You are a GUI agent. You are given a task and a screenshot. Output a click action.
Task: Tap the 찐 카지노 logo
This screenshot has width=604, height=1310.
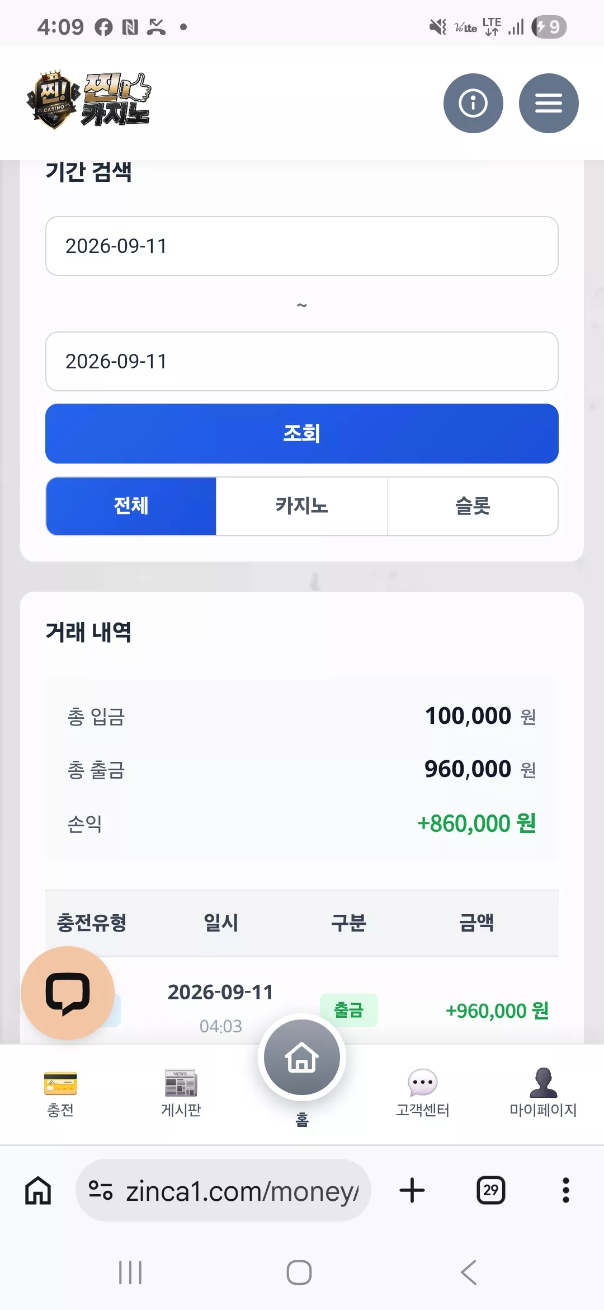(89, 100)
